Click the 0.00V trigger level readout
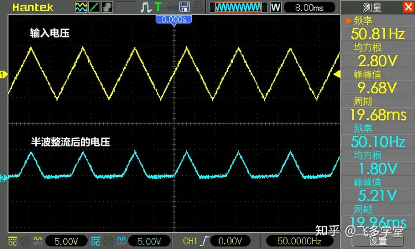415x249 pixels. [x=230, y=242]
